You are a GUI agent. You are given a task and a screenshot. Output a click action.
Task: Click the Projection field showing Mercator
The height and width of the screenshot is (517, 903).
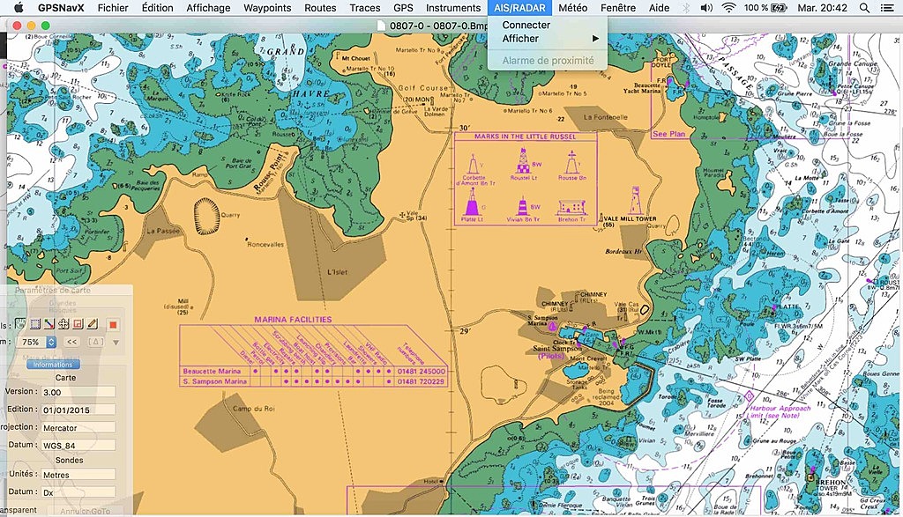(x=78, y=428)
